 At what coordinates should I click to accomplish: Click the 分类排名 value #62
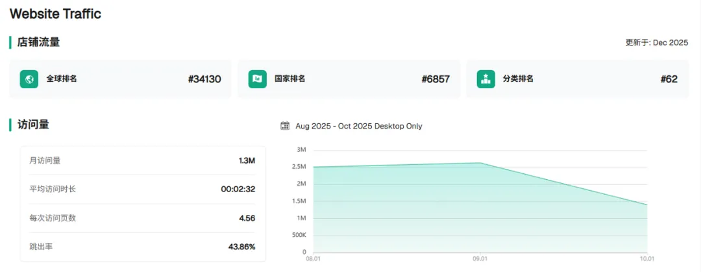point(669,79)
